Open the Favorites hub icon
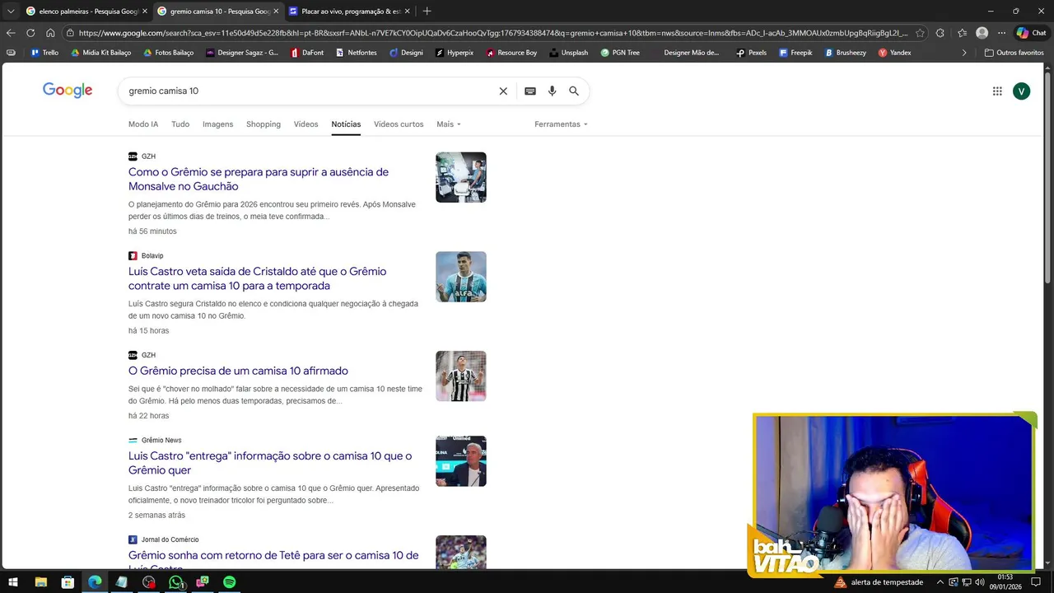This screenshot has width=1054, height=593. (x=962, y=33)
